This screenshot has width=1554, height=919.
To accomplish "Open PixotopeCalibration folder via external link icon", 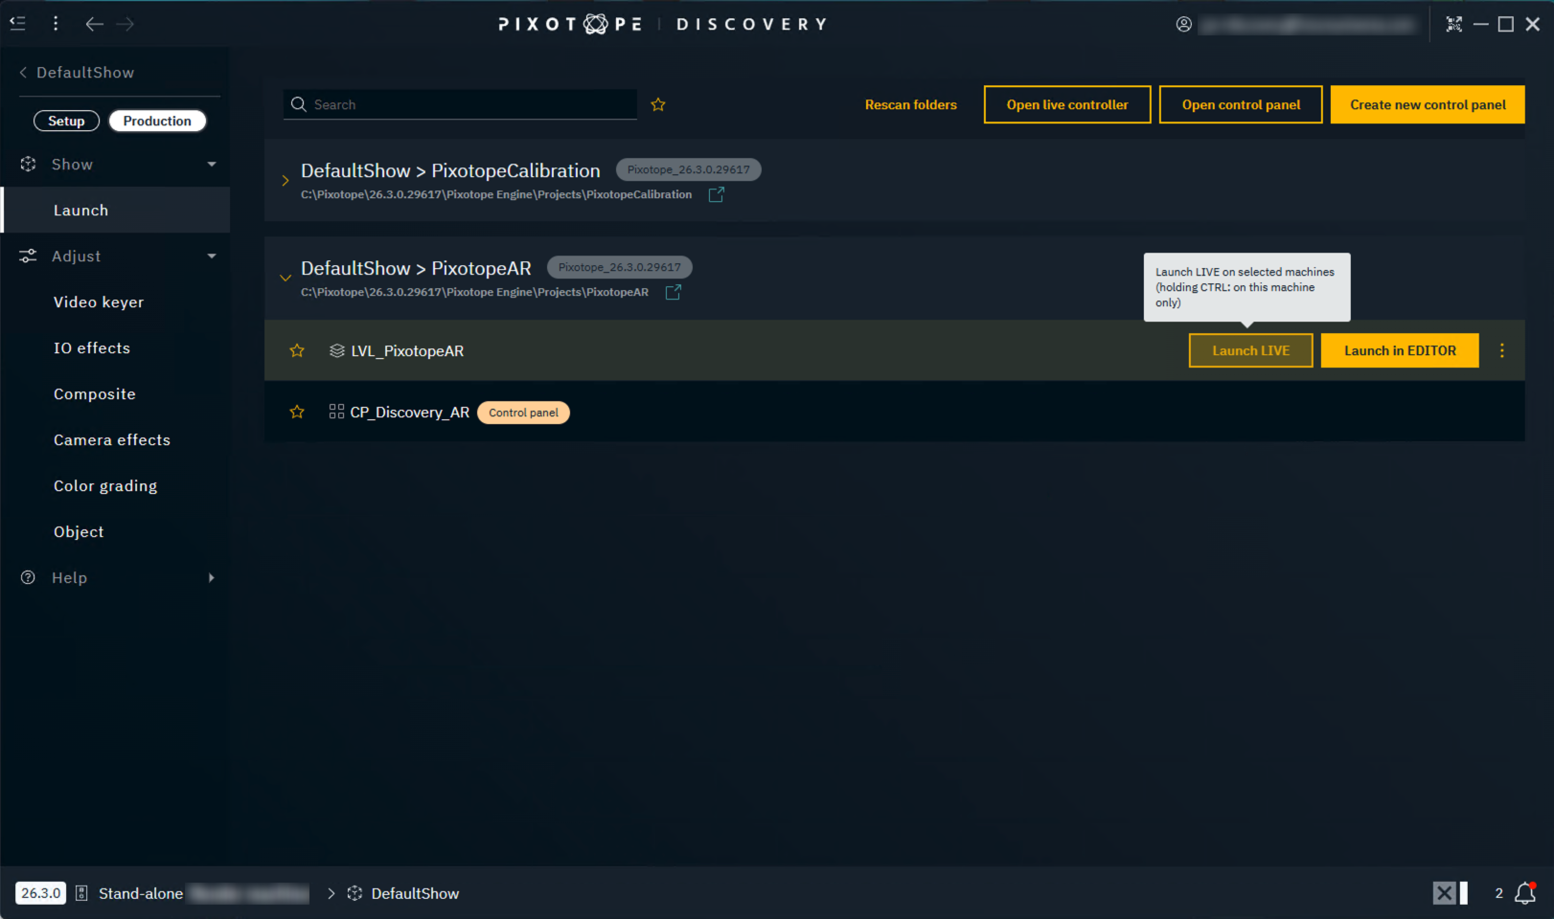I will tap(716, 194).
